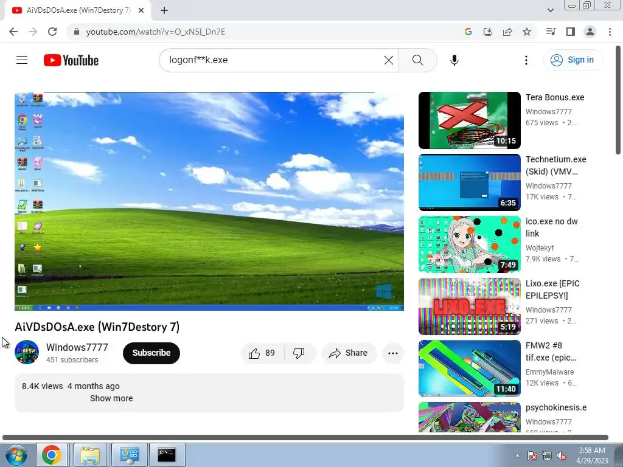Click the horizontal scrollbar at page bottom
Viewport: 623px width, 467px height.
(305, 438)
